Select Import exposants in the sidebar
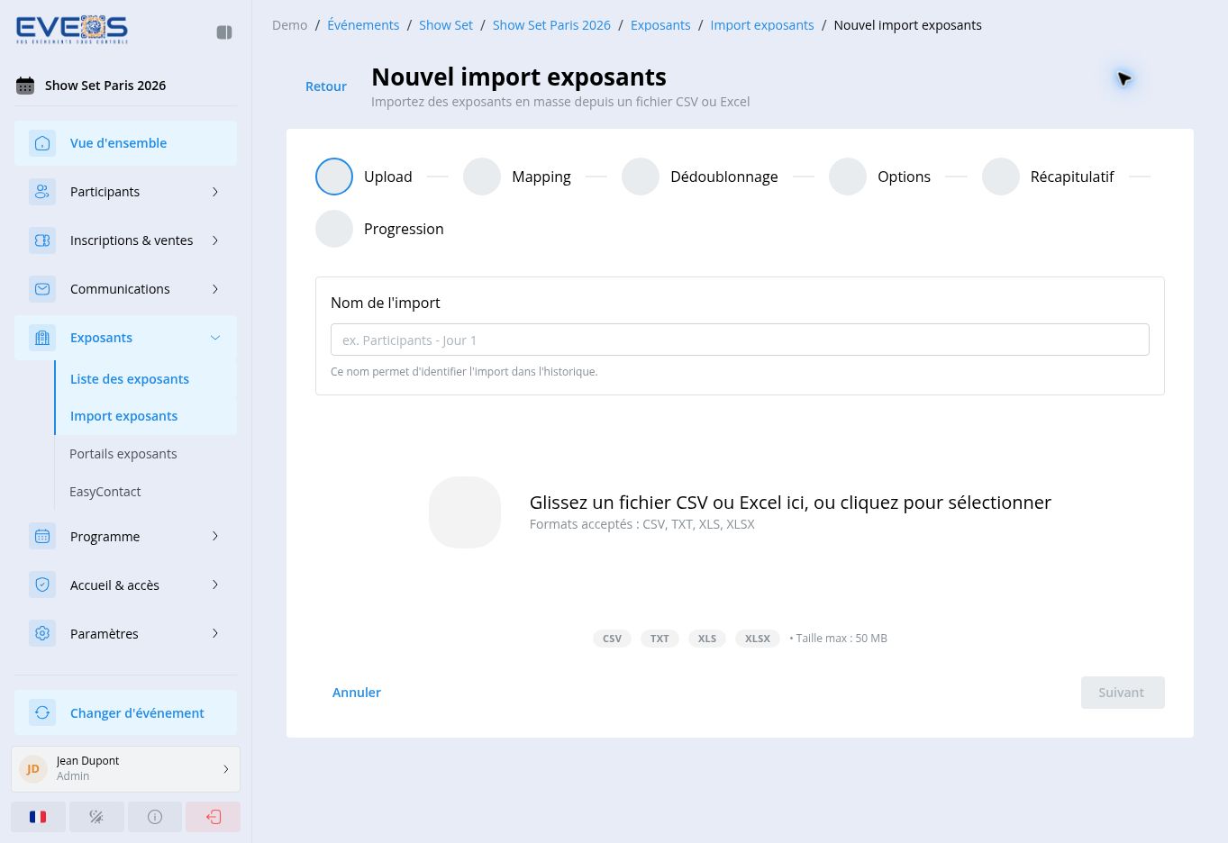Viewport: 1228px width, 843px height. point(146,416)
